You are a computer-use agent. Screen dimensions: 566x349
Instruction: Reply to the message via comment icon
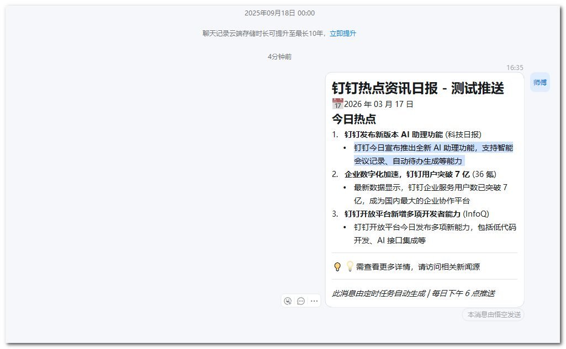click(301, 301)
